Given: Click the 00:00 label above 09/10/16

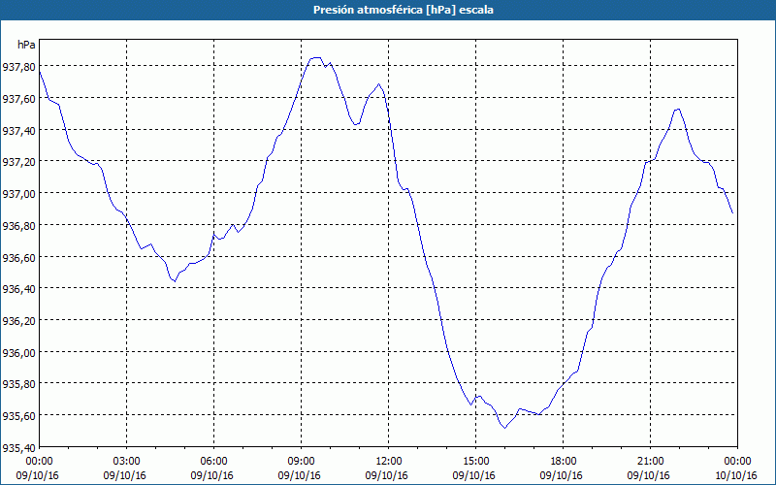Looking at the screenshot, I should pos(39,462).
